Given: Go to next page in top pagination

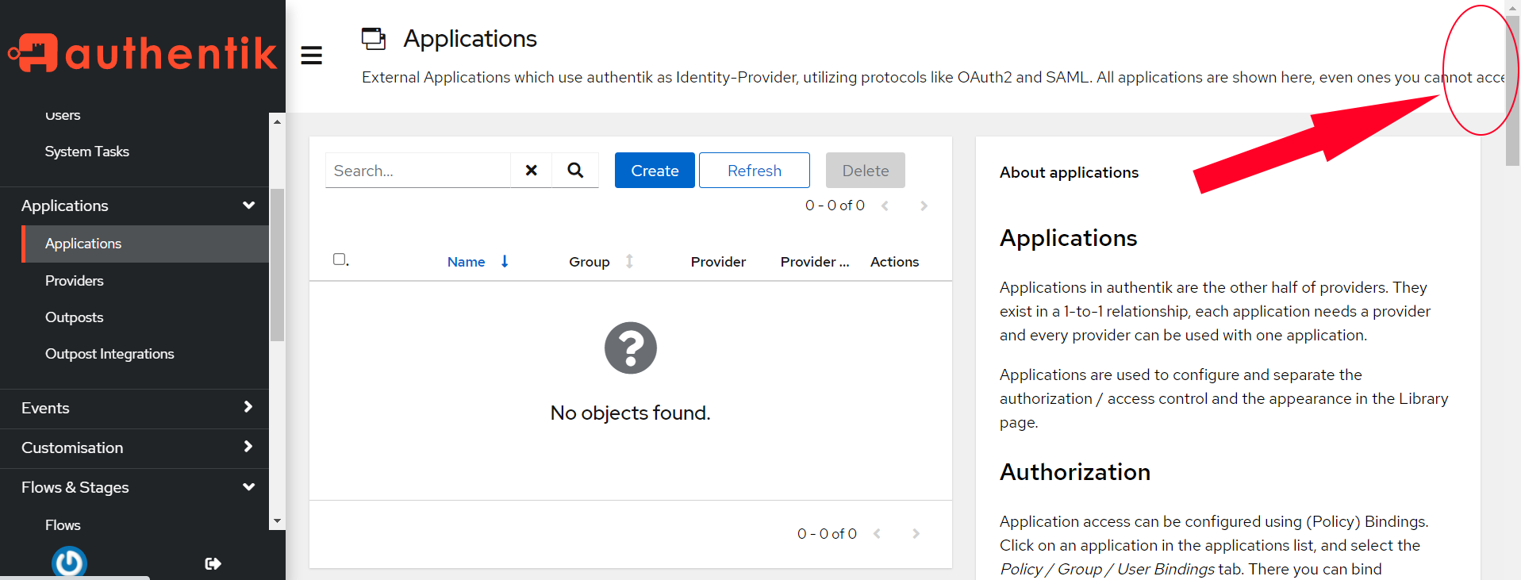Looking at the screenshot, I should click(x=924, y=205).
